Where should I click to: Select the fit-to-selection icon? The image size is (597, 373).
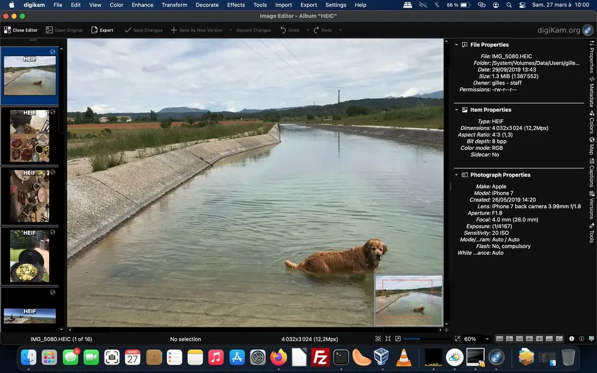387,338
